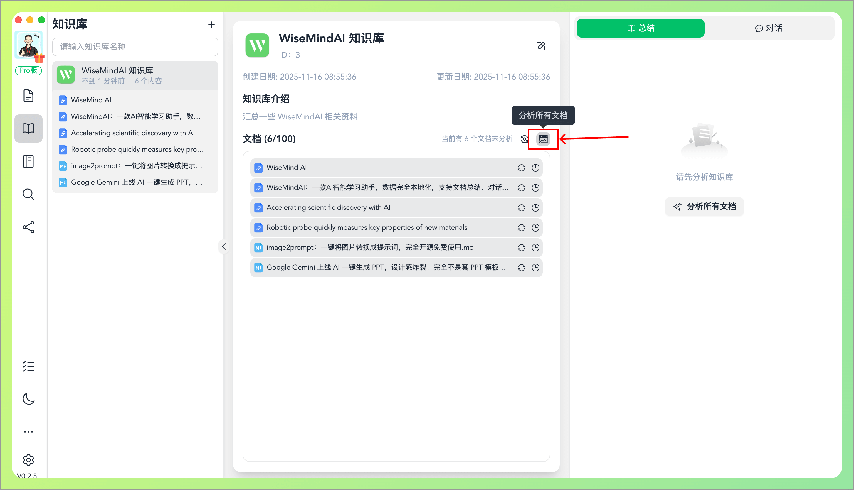The width and height of the screenshot is (854, 490).
Task: Open the search panel in the sidebar
Action: coord(28,194)
